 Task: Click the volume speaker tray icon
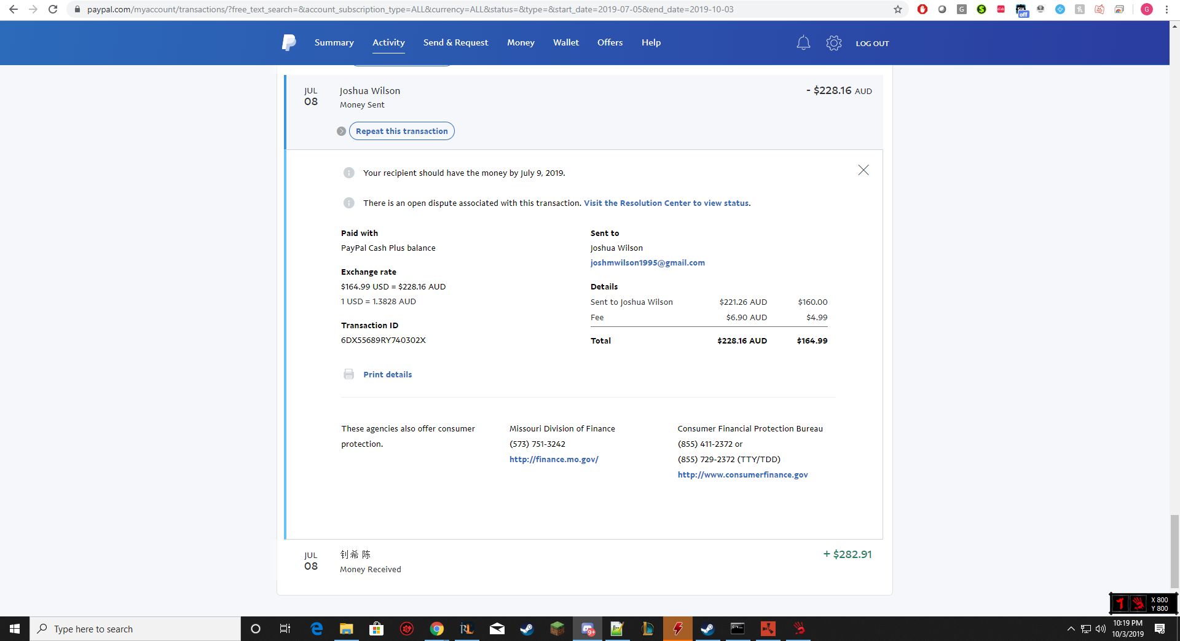click(1101, 629)
